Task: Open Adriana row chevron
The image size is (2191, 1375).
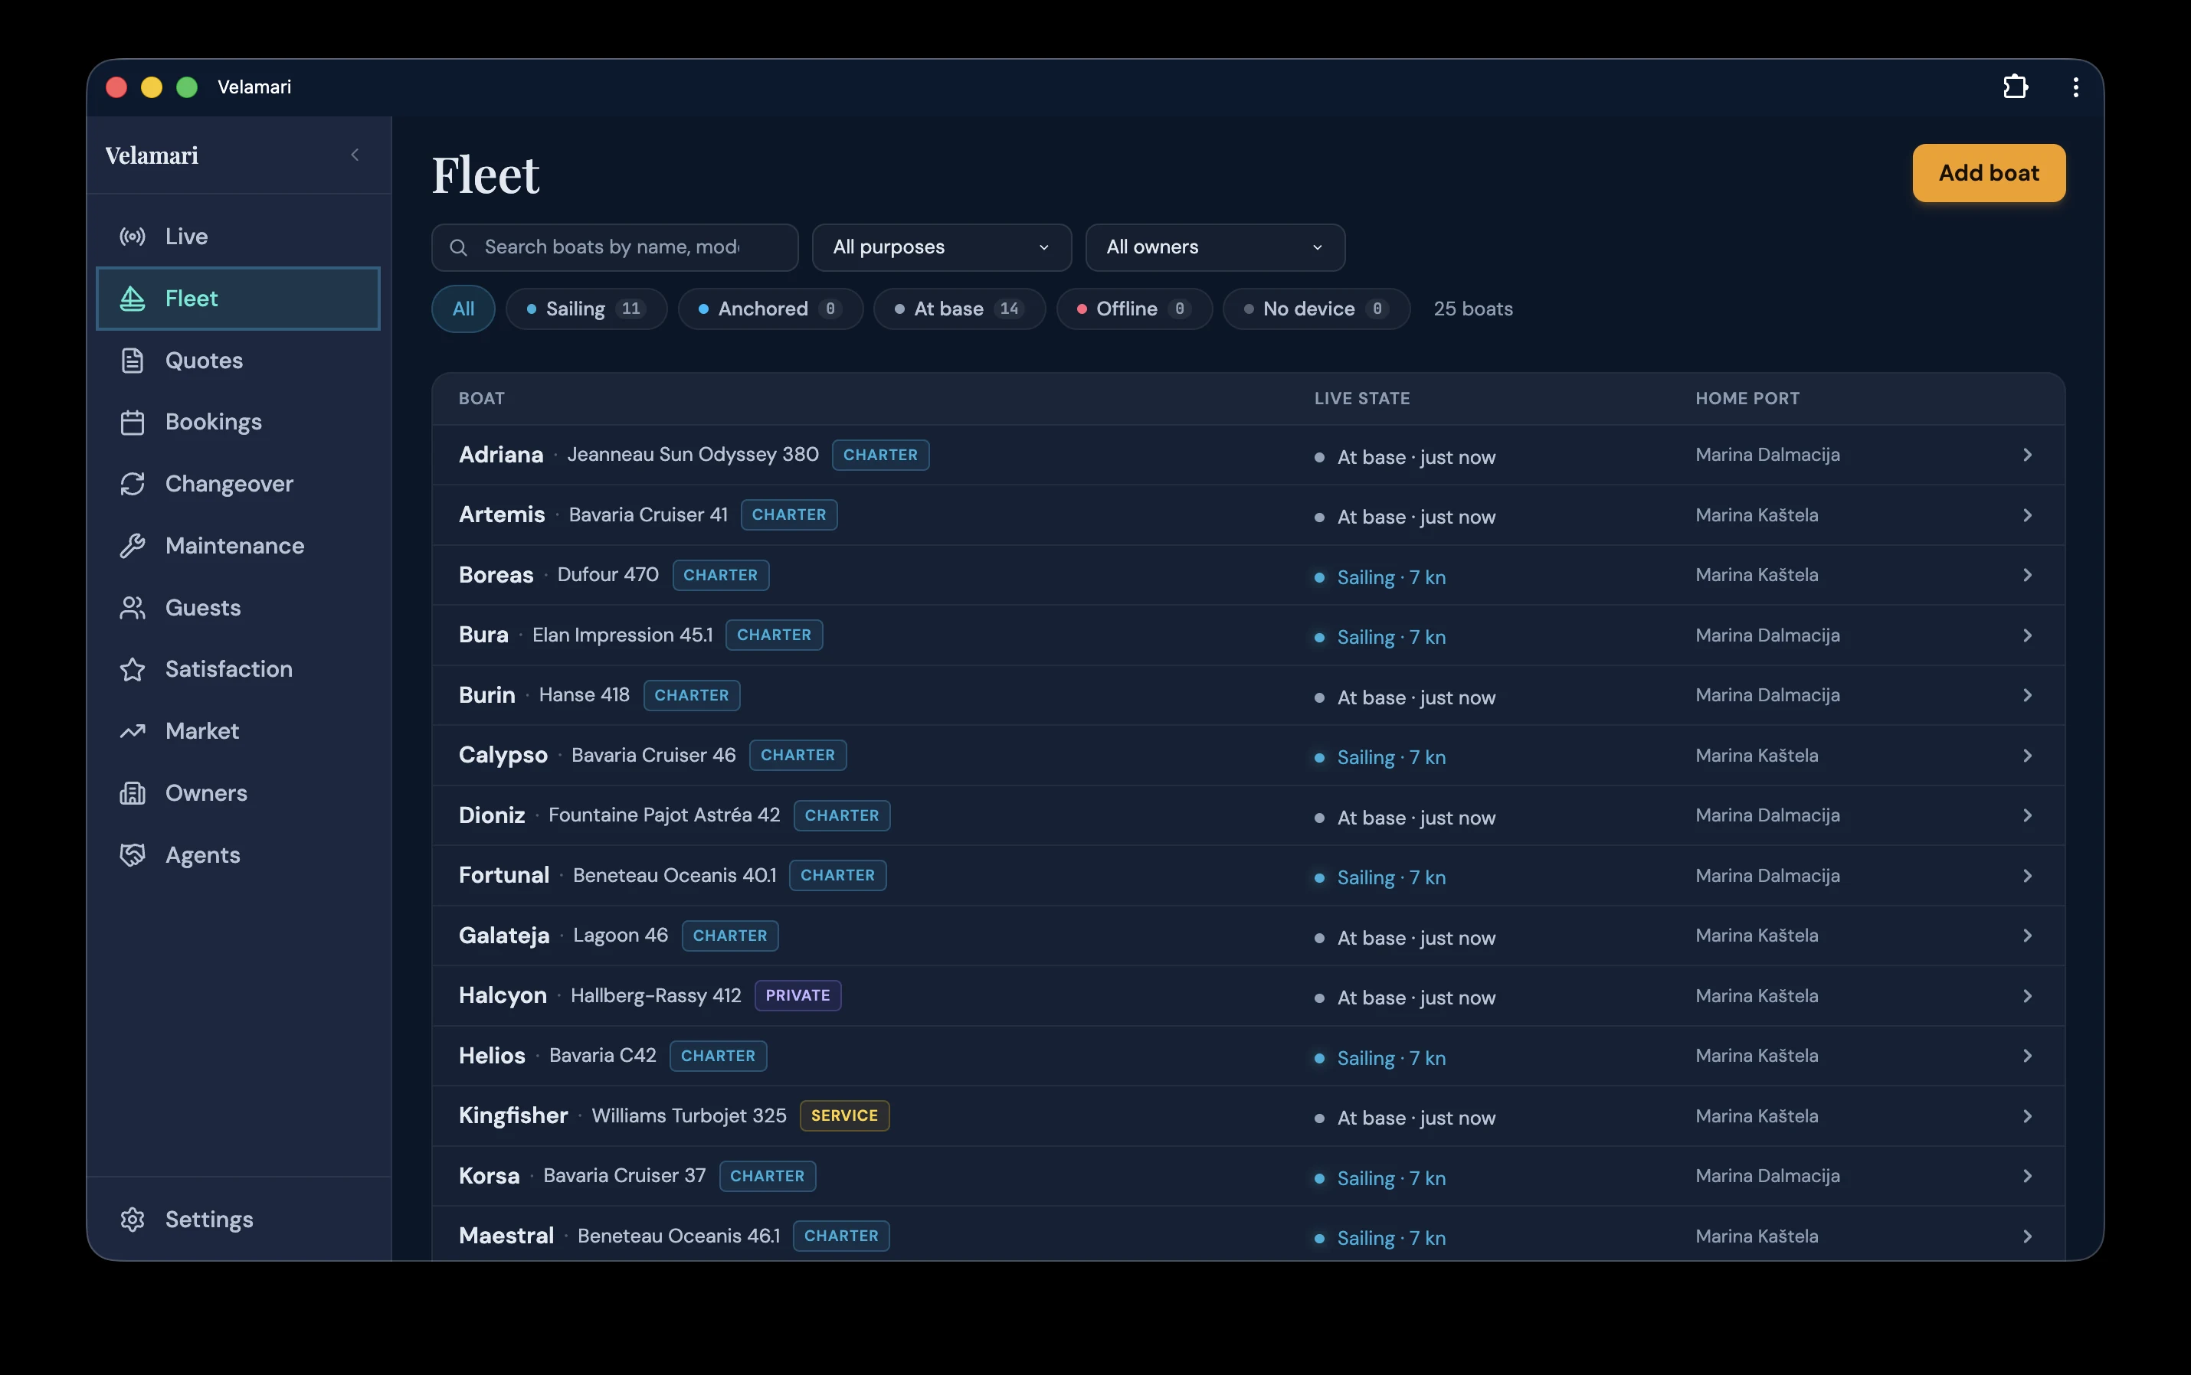Action: tap(2027, 455)
